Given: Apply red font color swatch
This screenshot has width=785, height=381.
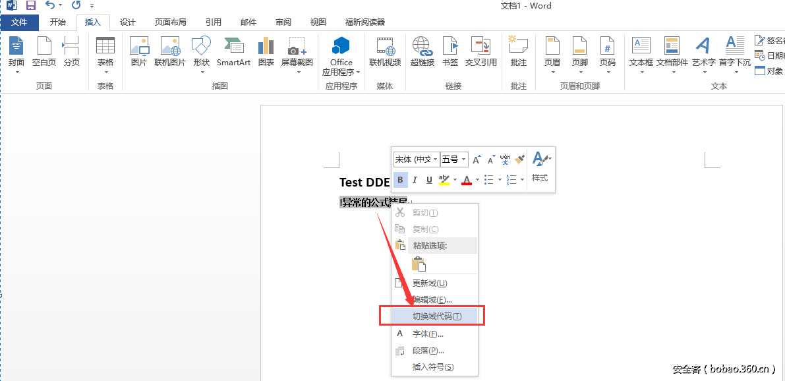Looking at the screenshot, I should tap(466, 179).
